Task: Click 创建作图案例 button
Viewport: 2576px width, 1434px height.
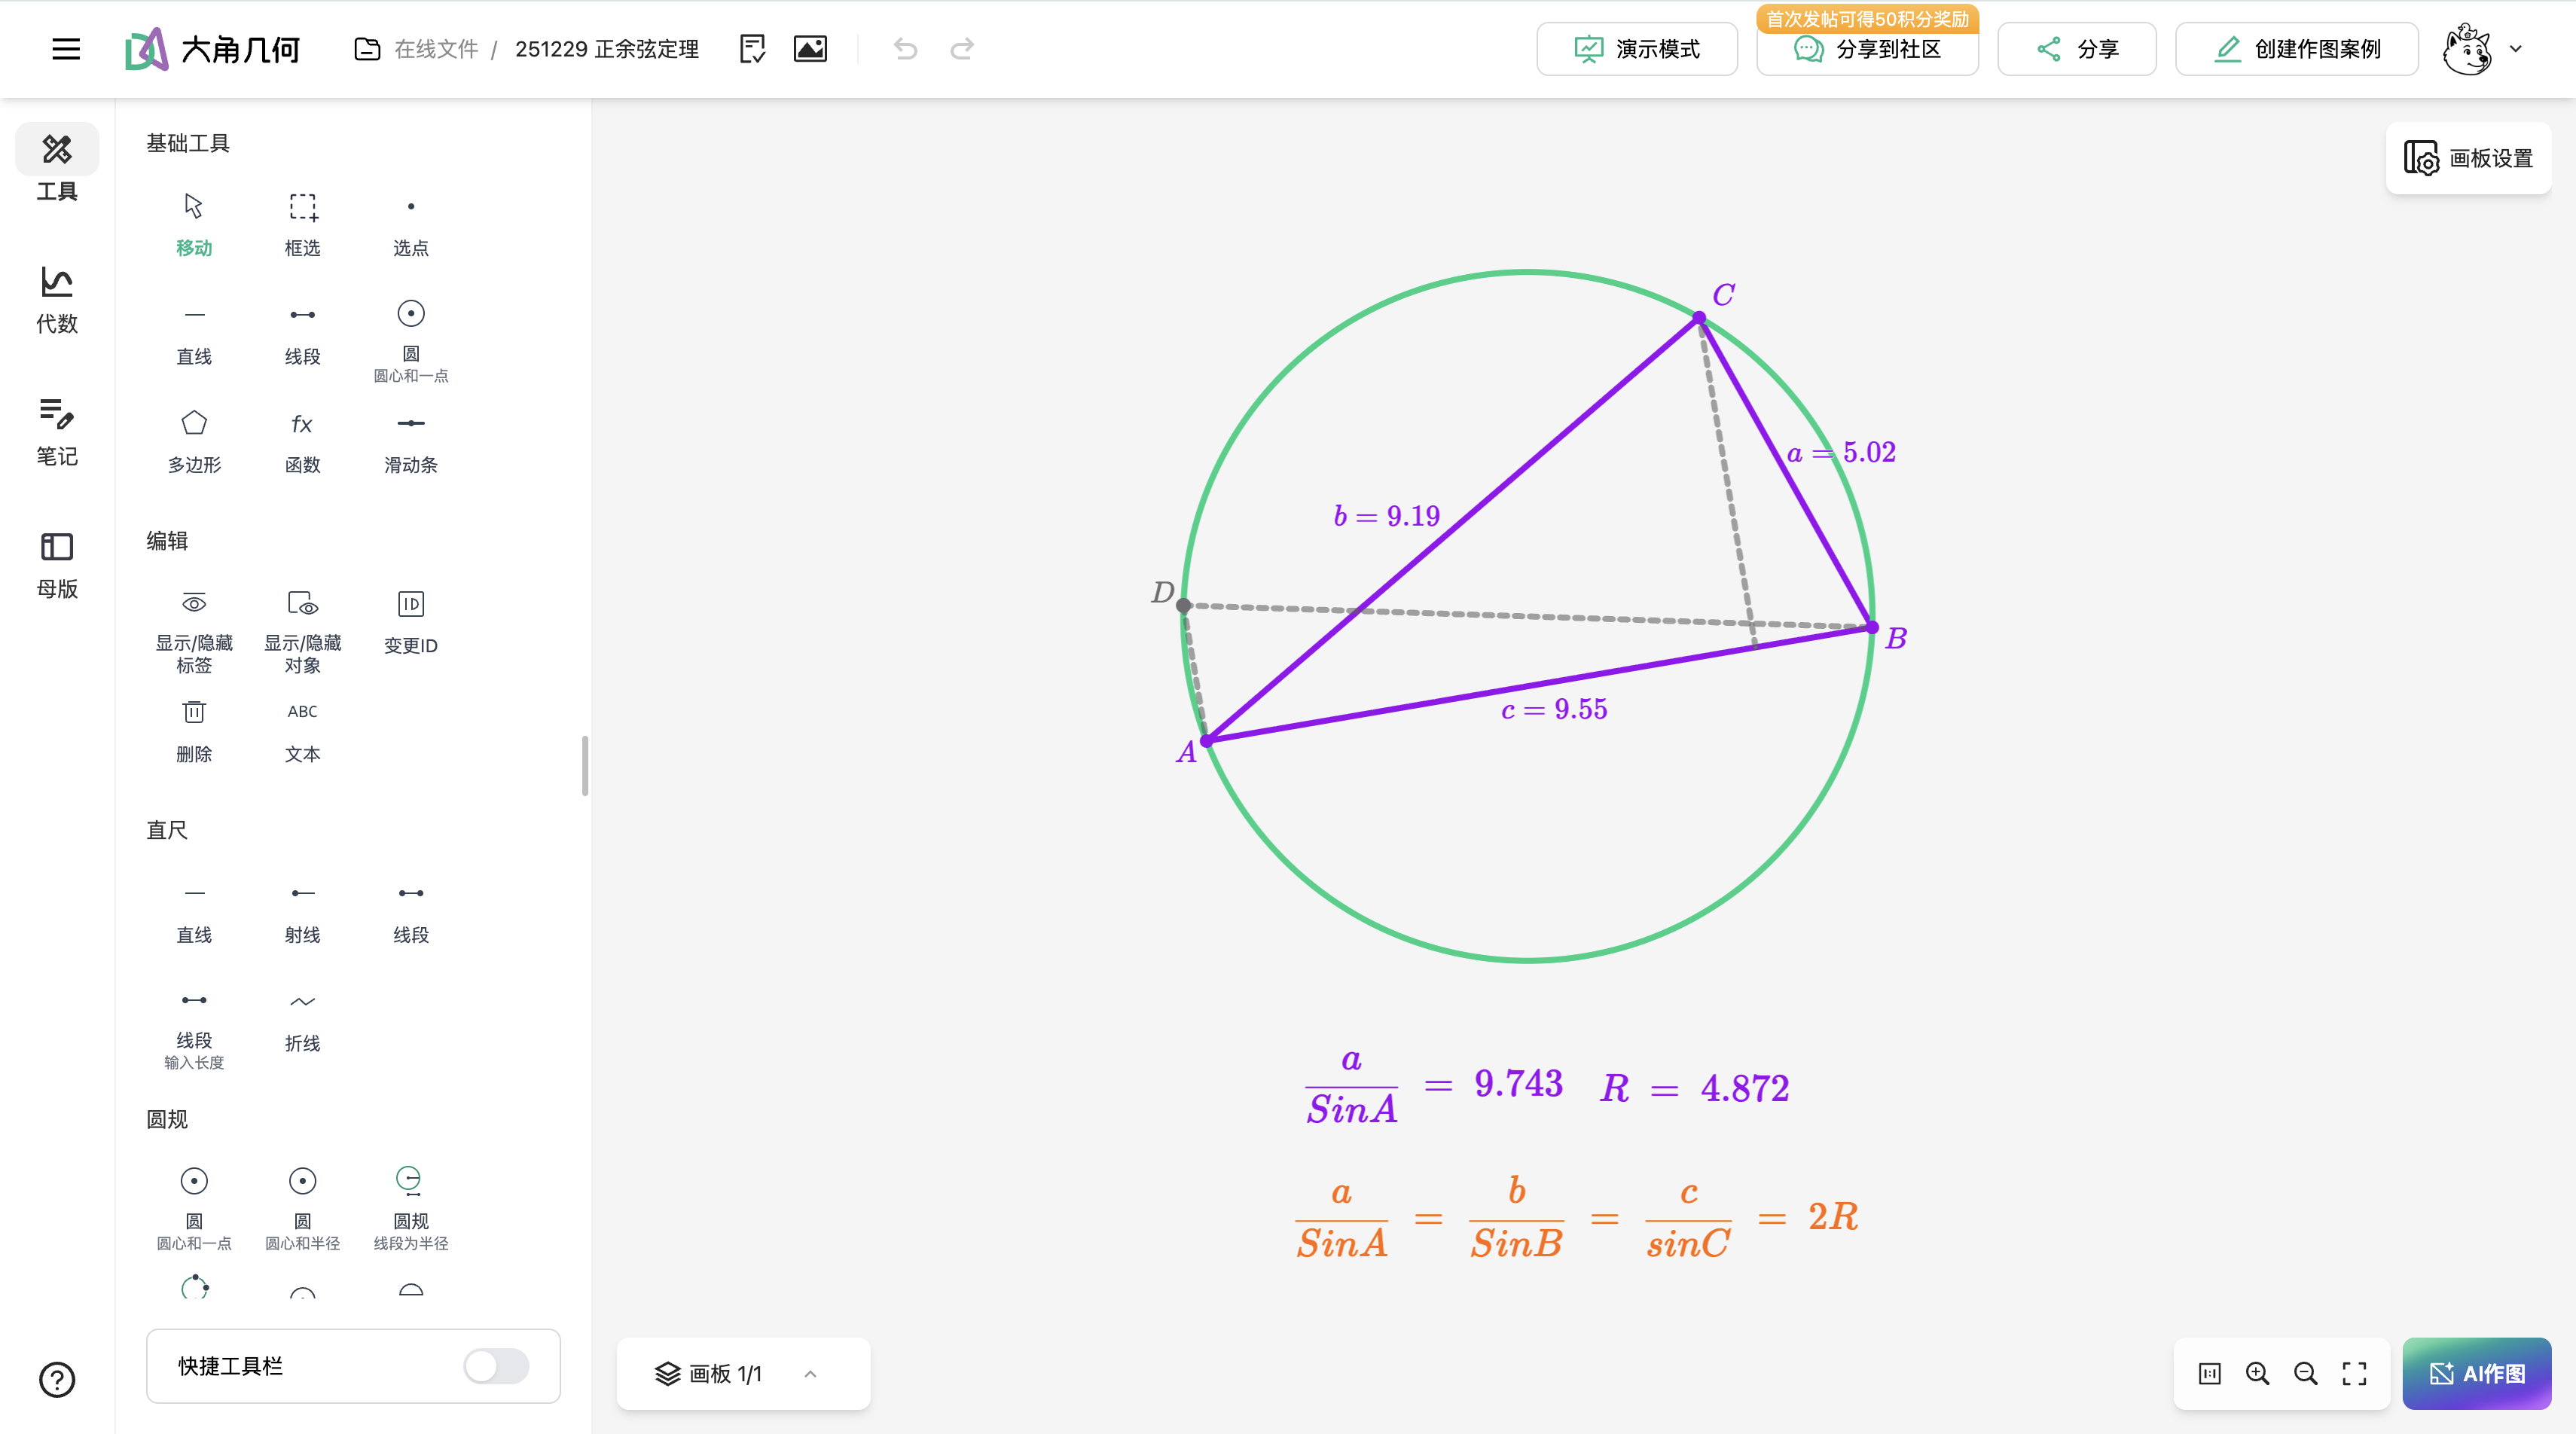Action: point(2297,49)
